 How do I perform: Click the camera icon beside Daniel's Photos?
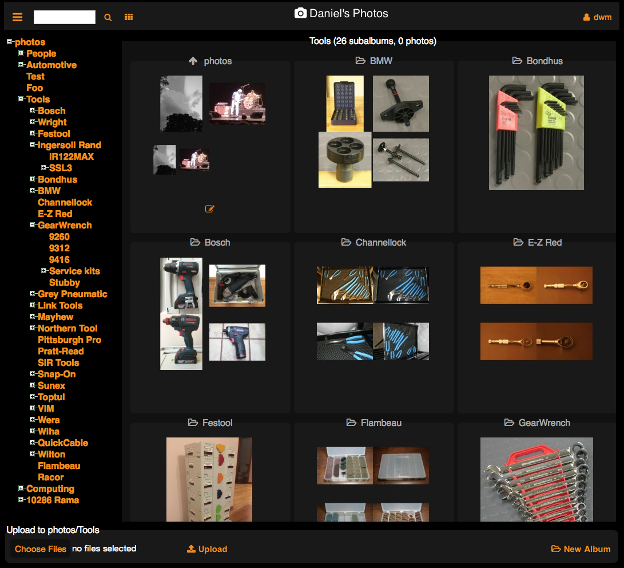(300, 13)
